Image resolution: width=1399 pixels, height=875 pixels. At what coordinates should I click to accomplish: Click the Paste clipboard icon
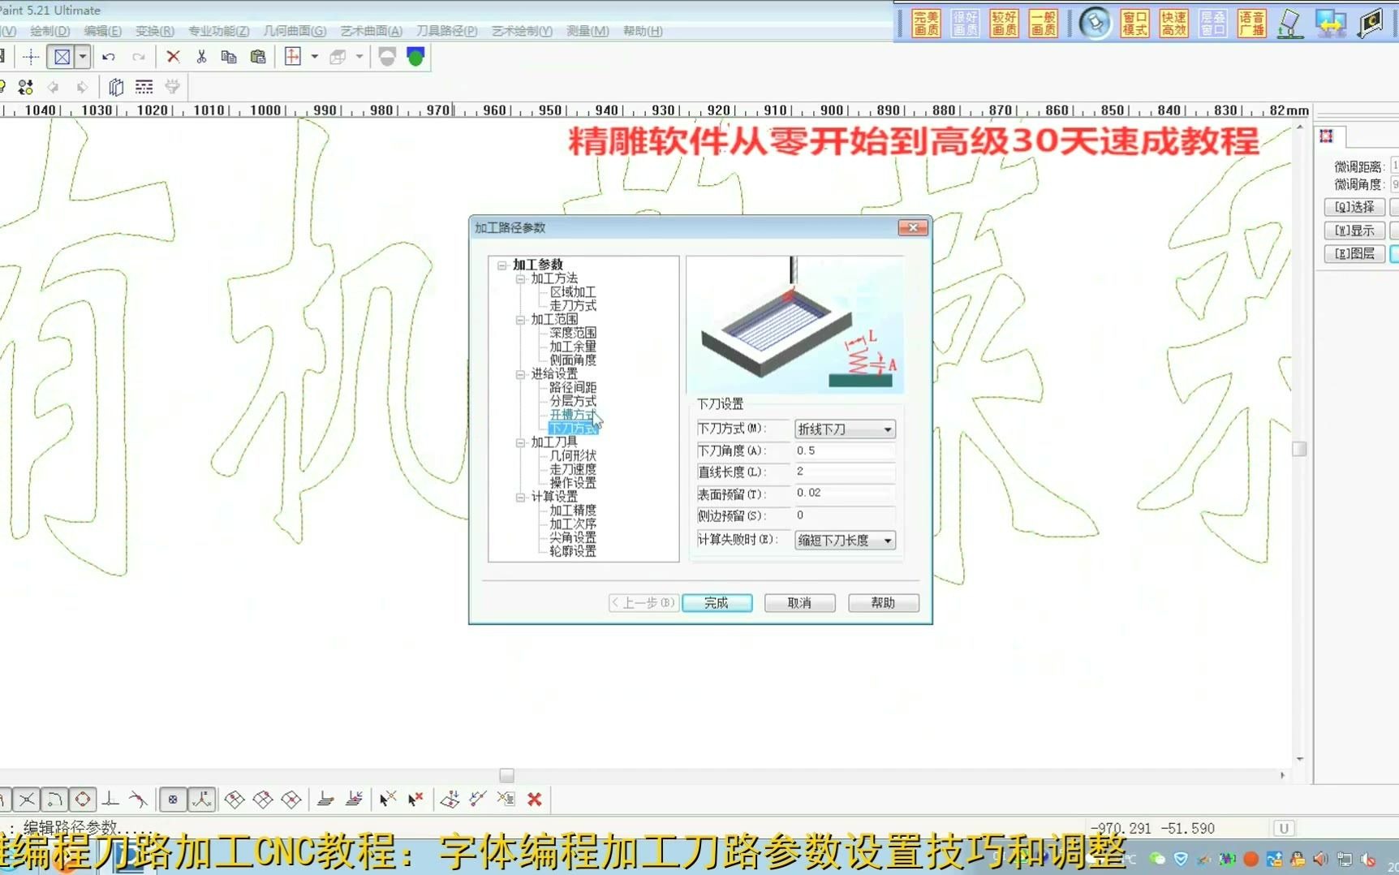[x=258, y=57]
